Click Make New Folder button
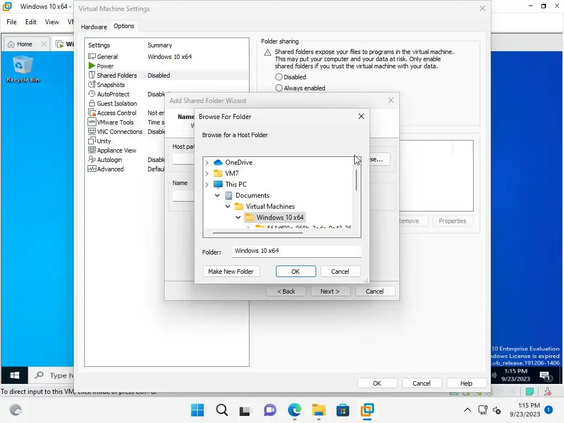This screenshot has width=564, height=423. coord(231,271)
